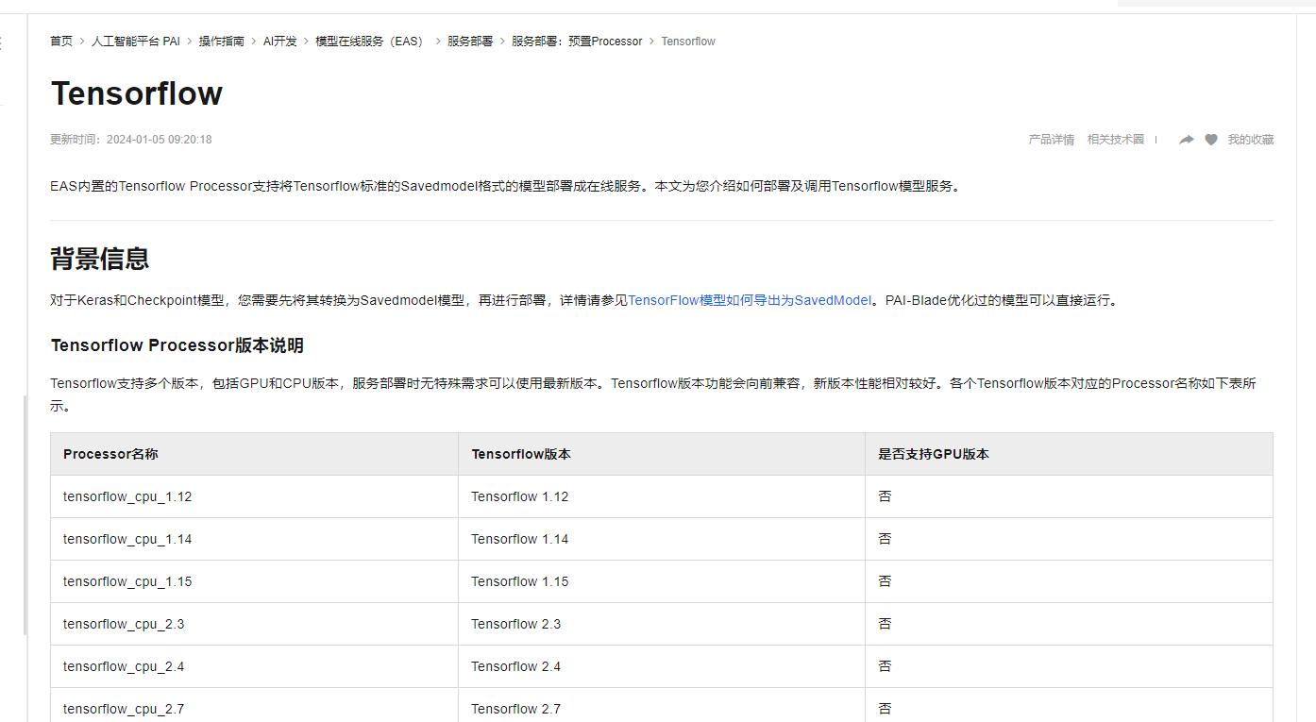The height and width of the screenshot is (722, 1316).
Task: Click the Tensorflow breadcrumb item
Action: click(x=688, y=42)
